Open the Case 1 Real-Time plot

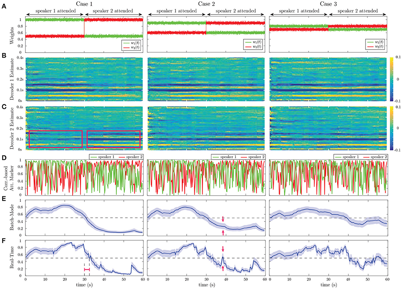click(x=84, y=258)
